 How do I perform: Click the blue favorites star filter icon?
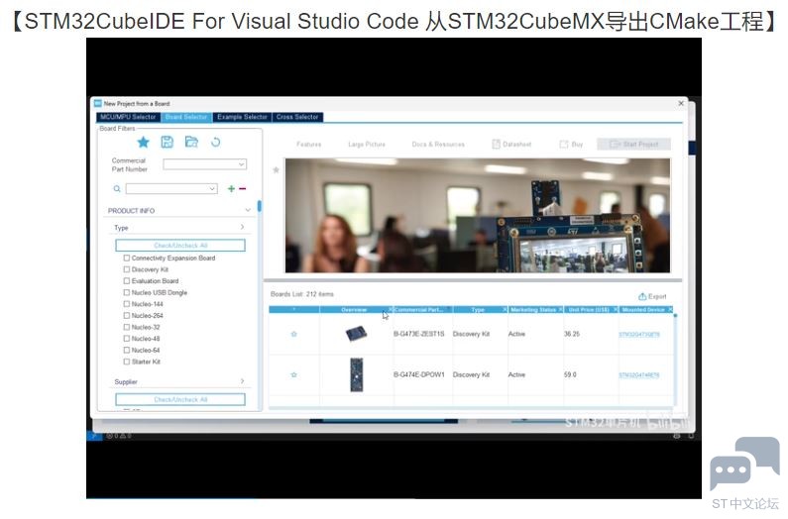click(143, 143)
